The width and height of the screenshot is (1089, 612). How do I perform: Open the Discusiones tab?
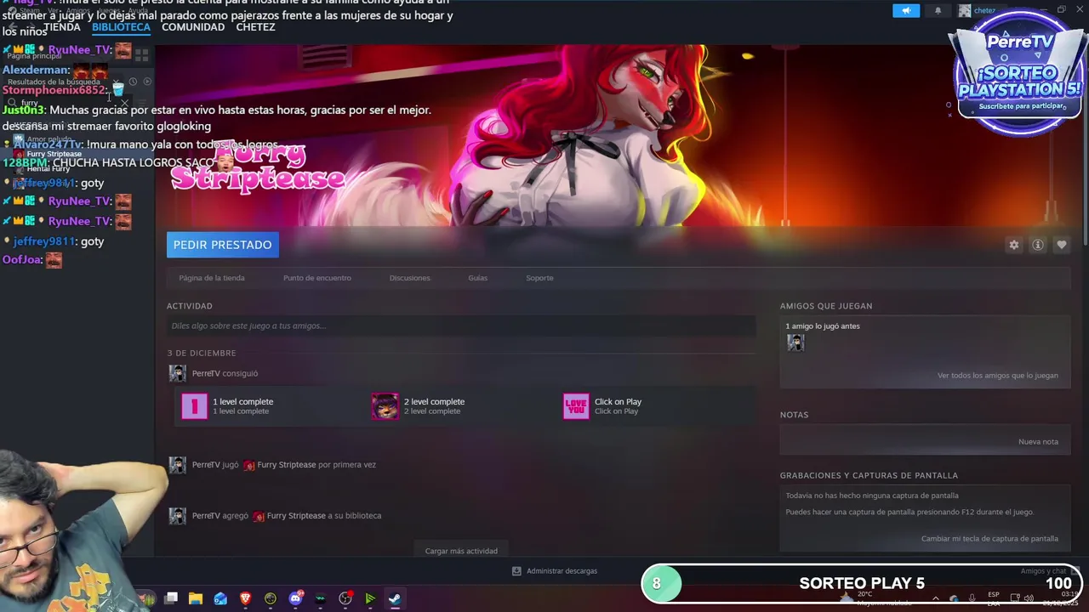pyautogui.click(x=410, y=278)
